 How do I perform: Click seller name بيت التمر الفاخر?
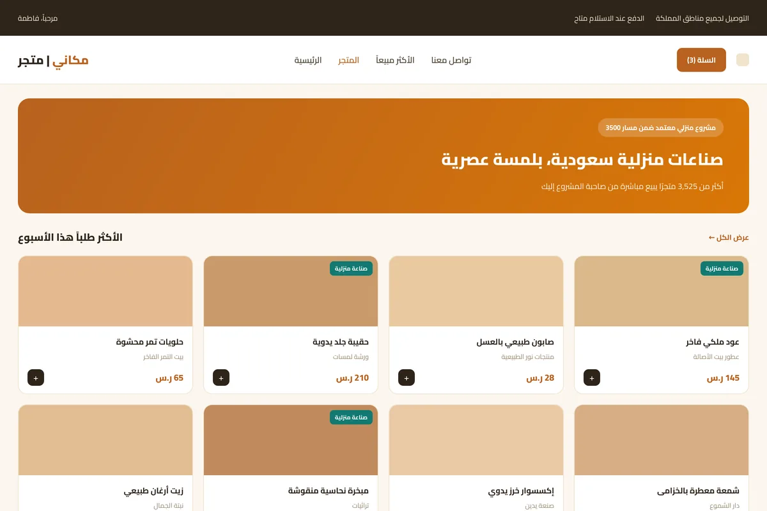coord(163,357)
